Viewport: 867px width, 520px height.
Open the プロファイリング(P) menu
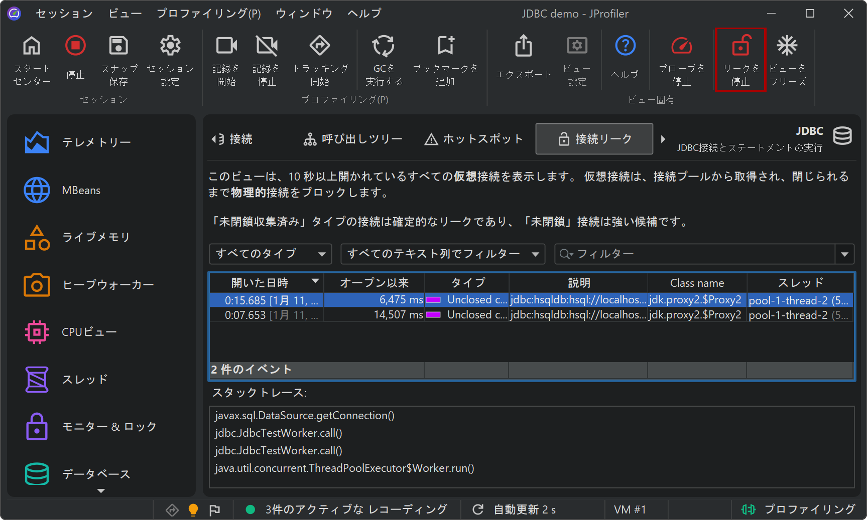(208, 14)
